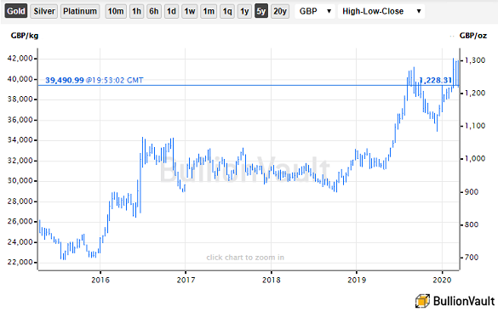Click the @19:53:02 GMT timestamp

click(x=114, y=80)
